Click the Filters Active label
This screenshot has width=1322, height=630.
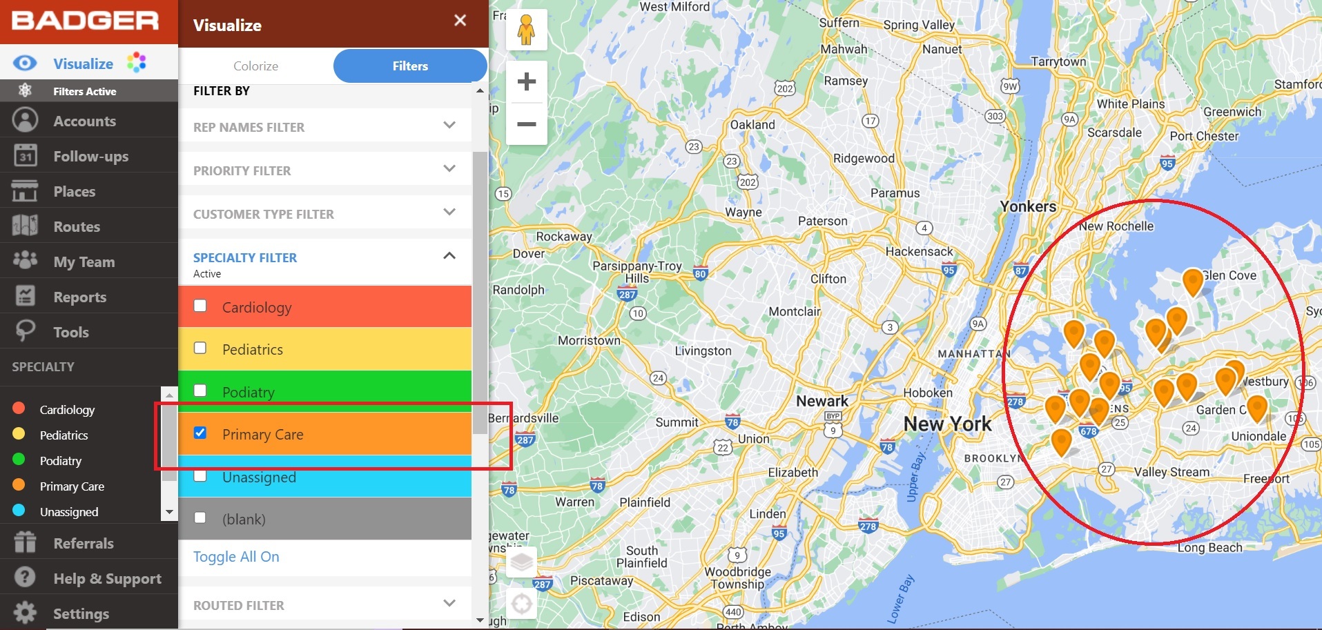click(85, 91)
